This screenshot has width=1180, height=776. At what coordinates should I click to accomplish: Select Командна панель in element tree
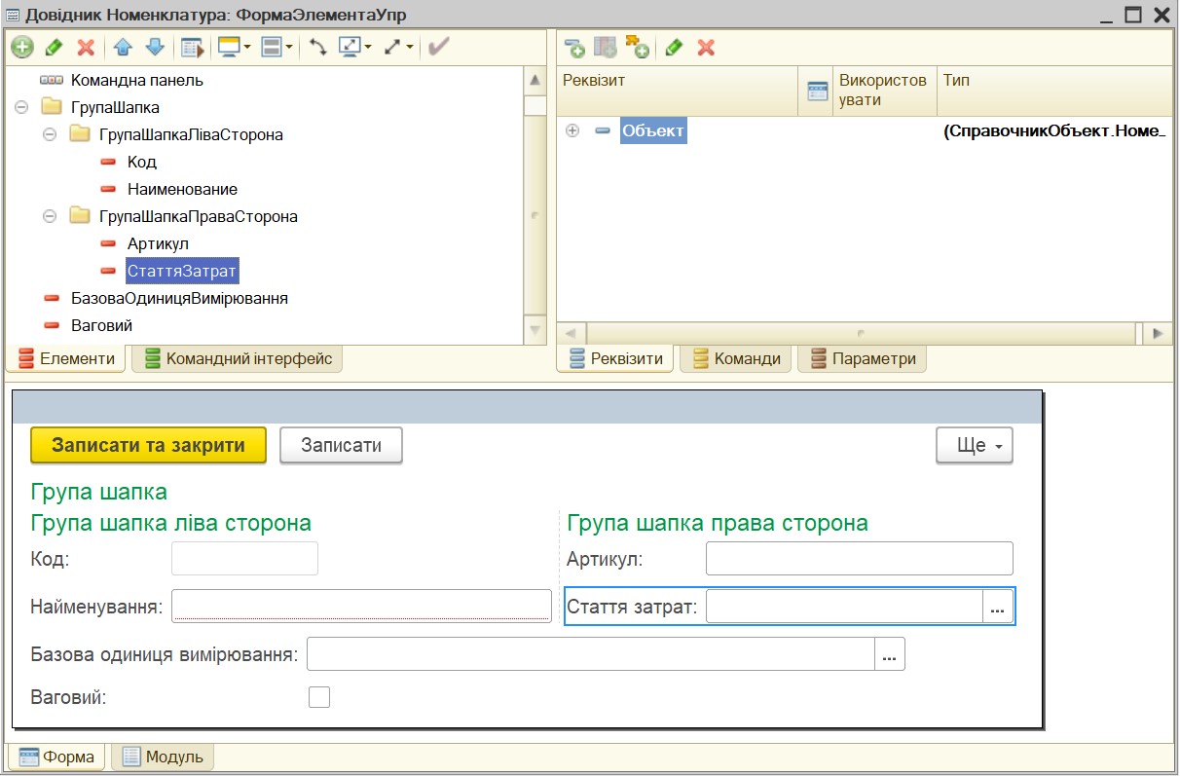[x=137, y=80]
